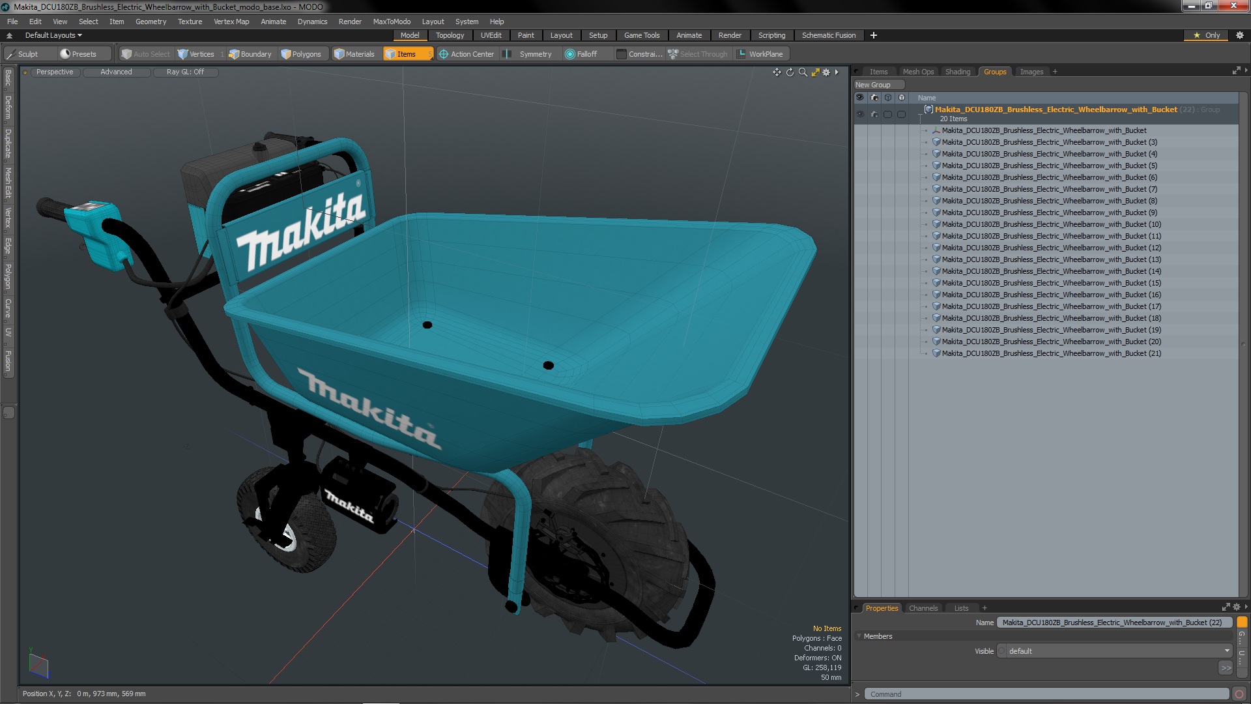Activate the viewport pan (move) icon

pos(777,72)
